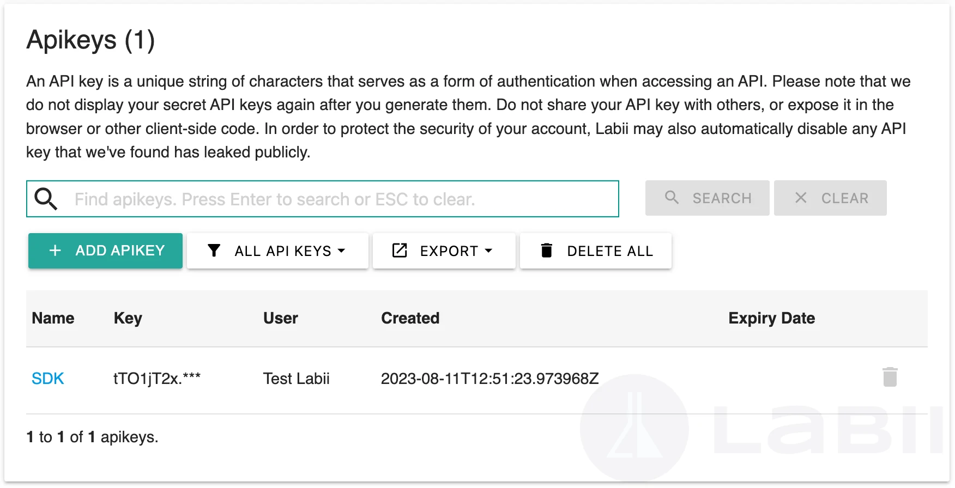Image resolution: width=955 pixels, height=488 pixels.
Task: Click the magnifier icon on the Search button
Action: pyautogui.click(x=672, y=198)
